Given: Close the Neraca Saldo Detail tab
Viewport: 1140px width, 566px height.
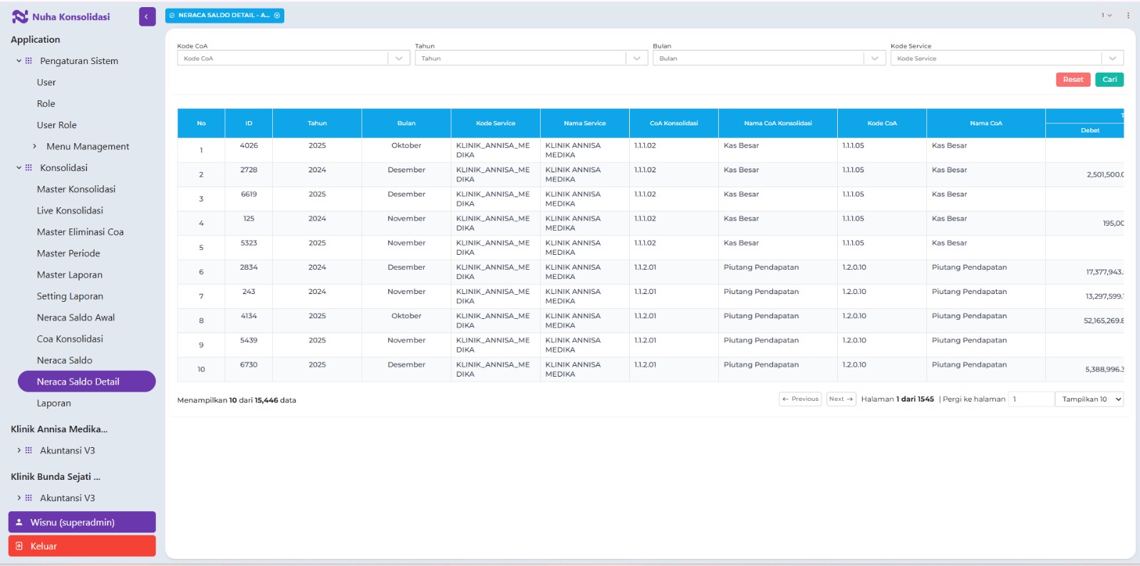Looking at the screenshot, I should pos(277,15).
